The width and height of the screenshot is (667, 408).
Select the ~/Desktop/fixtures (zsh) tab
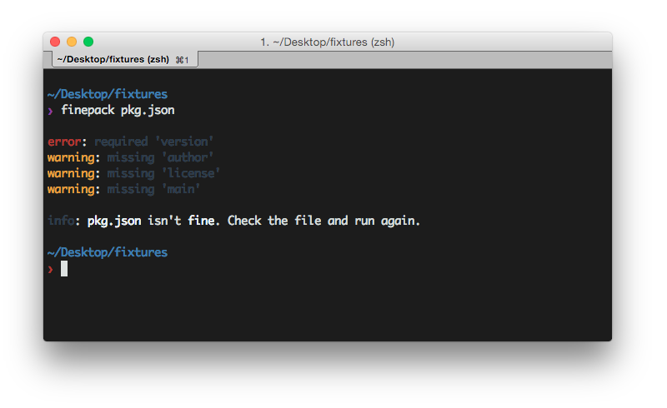113,60
